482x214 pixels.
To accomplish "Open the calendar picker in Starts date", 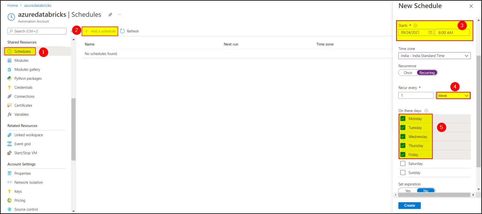I will pos(430,32).
